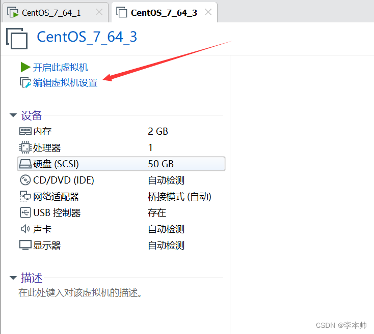Click the CD/DVD disc icon
The height and width of the screenshot is (334, 374).
(25, 180)
